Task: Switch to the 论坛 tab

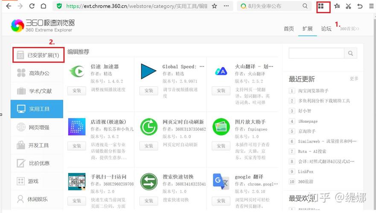Action: click(x=326, y=29)
